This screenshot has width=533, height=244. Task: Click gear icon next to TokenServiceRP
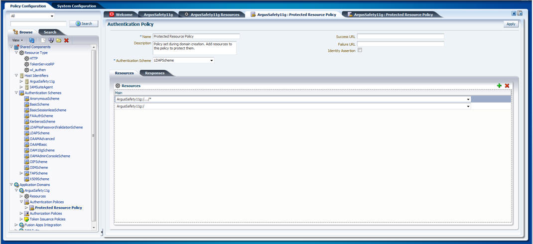tap(26, 64)
